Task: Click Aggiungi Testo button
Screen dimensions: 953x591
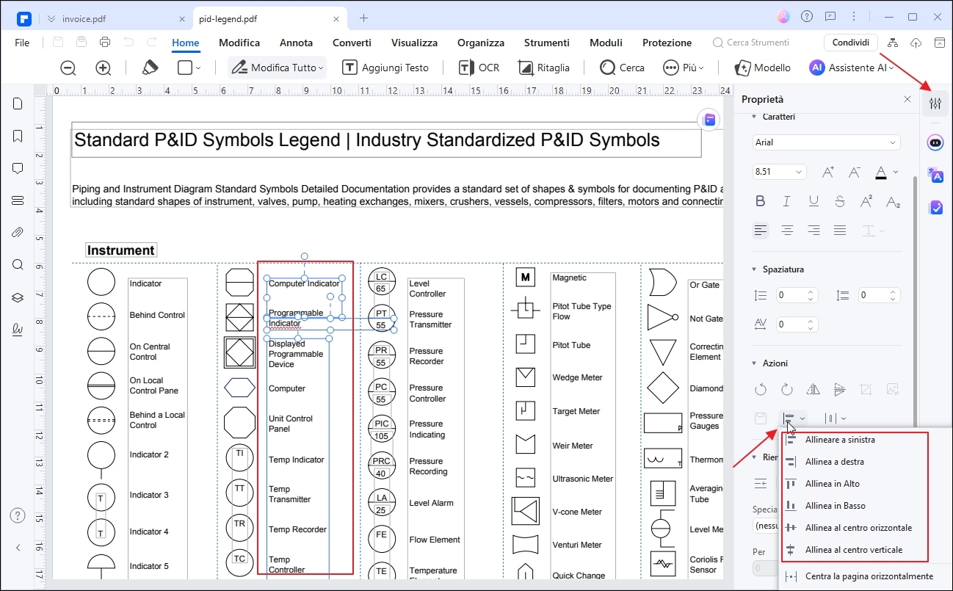Action: pos(386,68)
